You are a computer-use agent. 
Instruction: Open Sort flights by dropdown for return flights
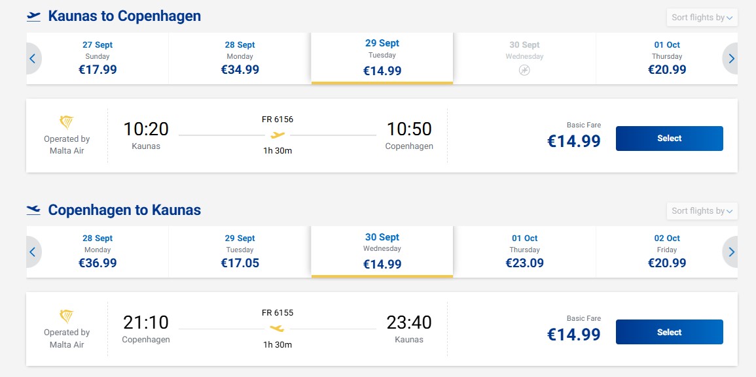(702, 211)
